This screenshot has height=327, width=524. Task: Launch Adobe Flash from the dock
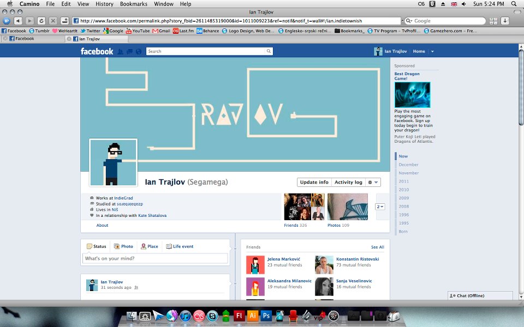coord(239,315)
